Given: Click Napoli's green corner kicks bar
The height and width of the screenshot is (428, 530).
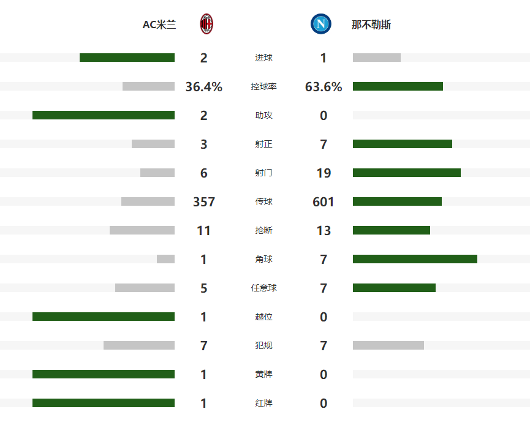Looking at the screenshot, I should point(415,259).
